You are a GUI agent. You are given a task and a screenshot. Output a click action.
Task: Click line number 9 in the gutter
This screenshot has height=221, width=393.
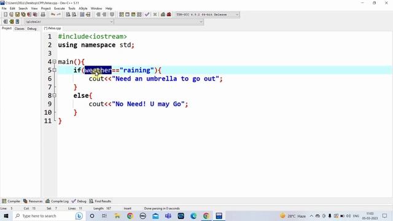click(x=50, y=104)
